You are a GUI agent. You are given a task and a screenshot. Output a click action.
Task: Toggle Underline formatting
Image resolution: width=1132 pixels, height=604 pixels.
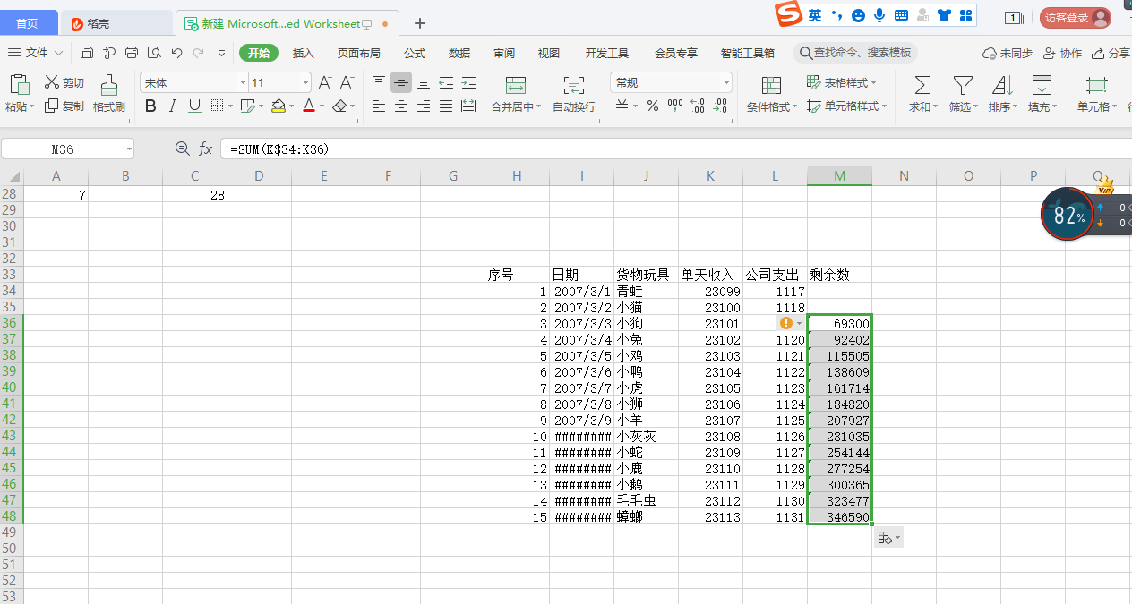click(x=195, y=106)
